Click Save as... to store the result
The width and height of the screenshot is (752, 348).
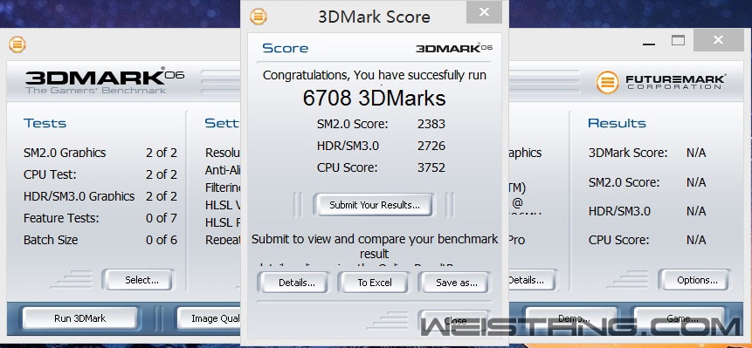(x=455, y=283)
